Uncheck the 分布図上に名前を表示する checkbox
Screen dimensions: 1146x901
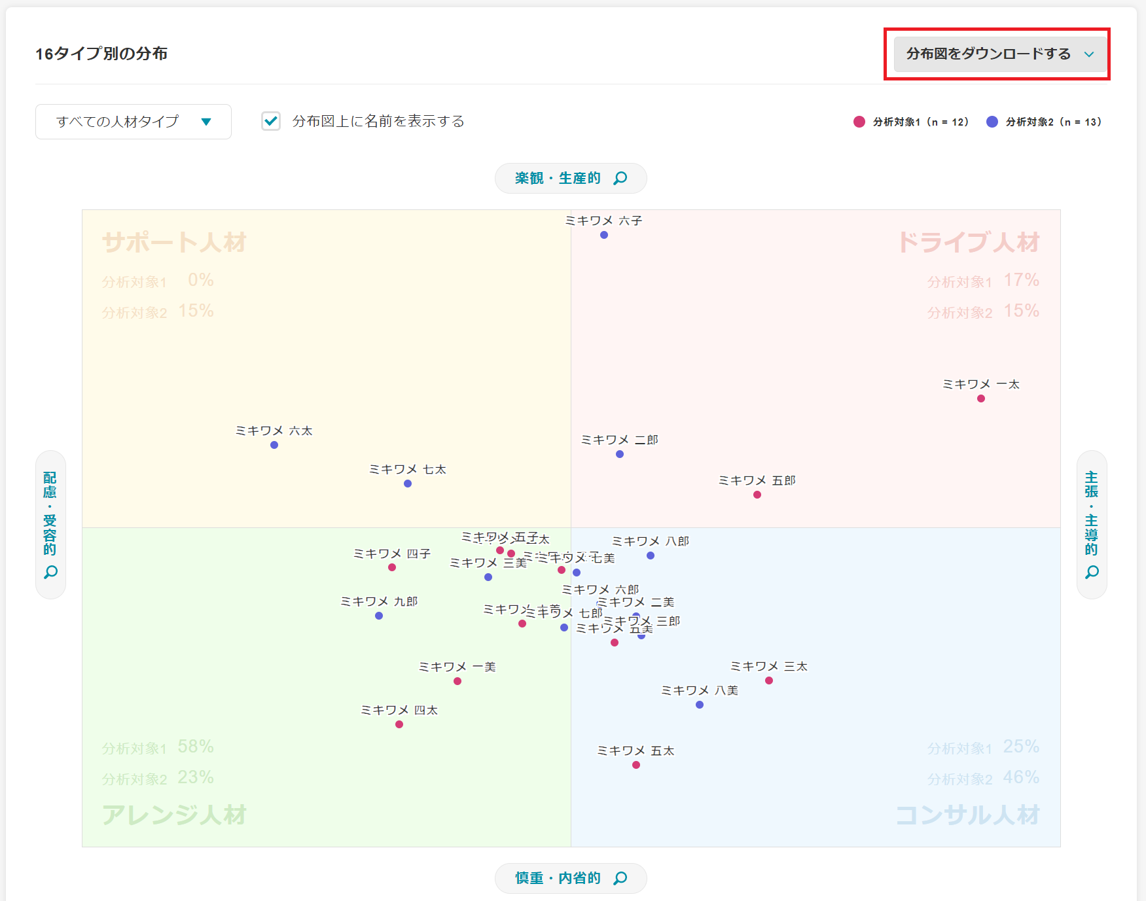coord(271,121)
